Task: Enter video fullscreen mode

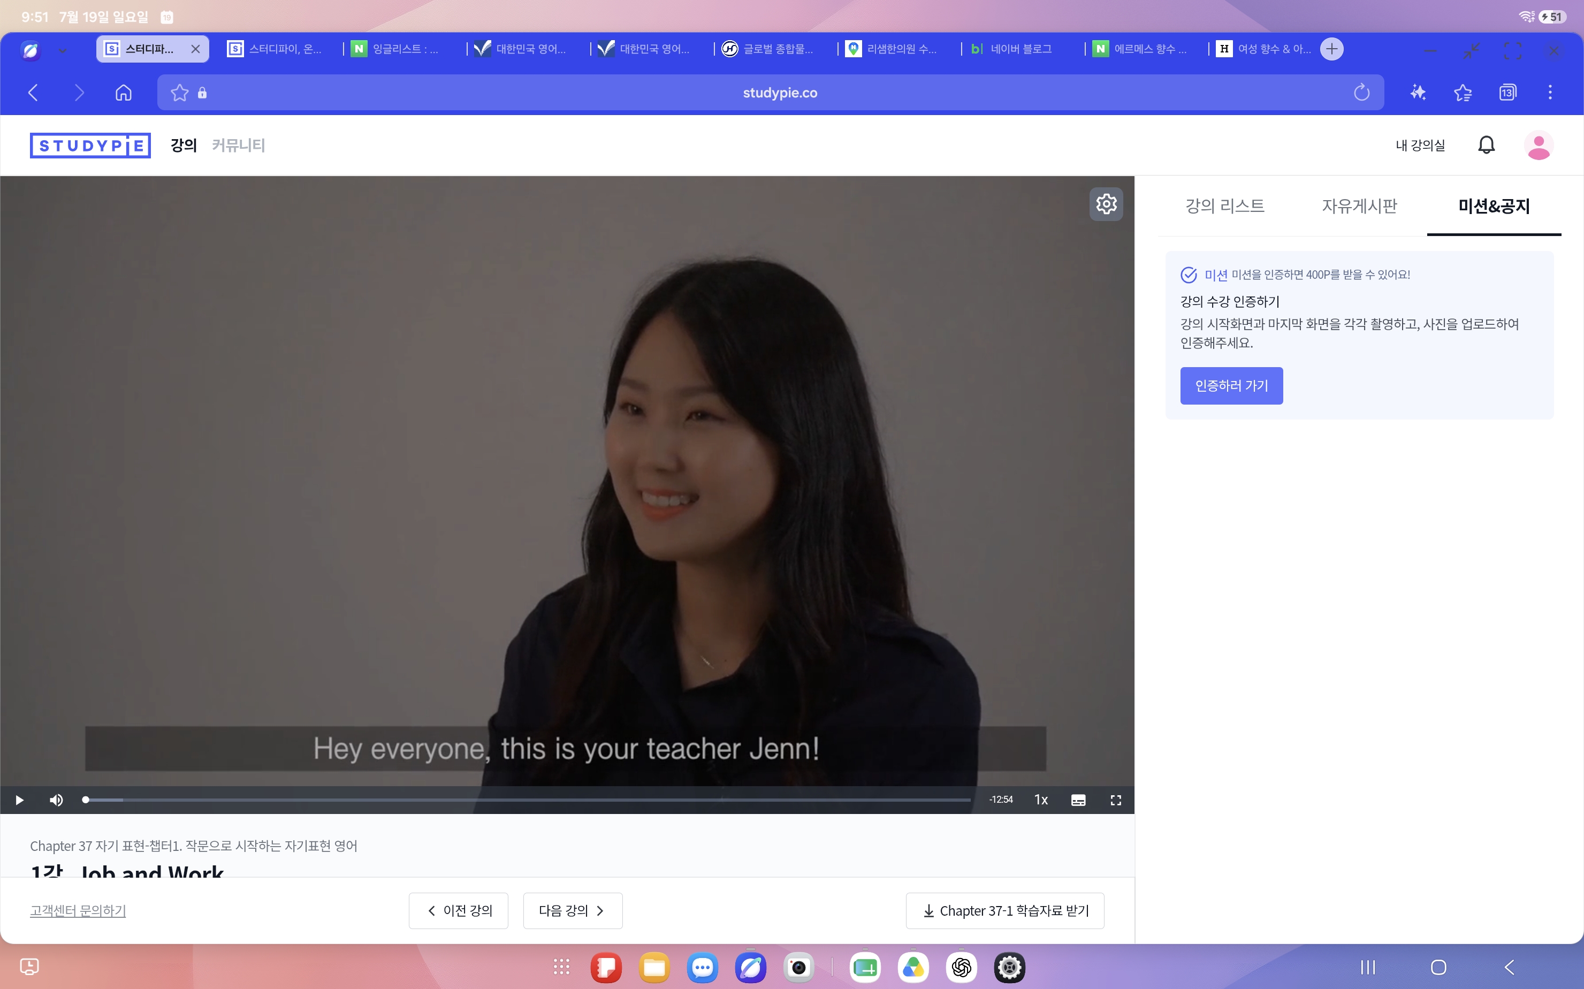Action: [x=1116, y=800]
